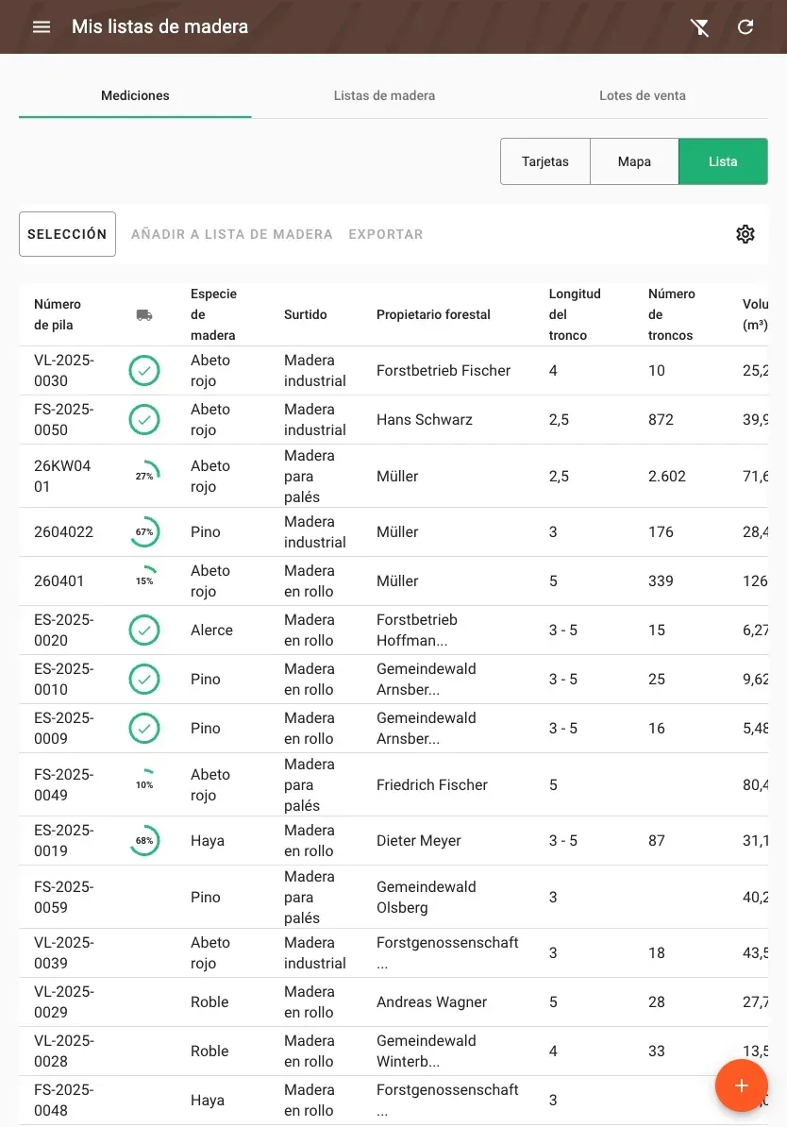787x1127 pixels.
Task: Open row ES-2025-0009
Action: tap(393, 728)
